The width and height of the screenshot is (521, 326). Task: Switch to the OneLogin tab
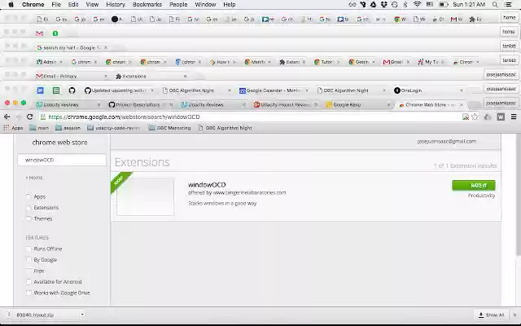point(429,90)
